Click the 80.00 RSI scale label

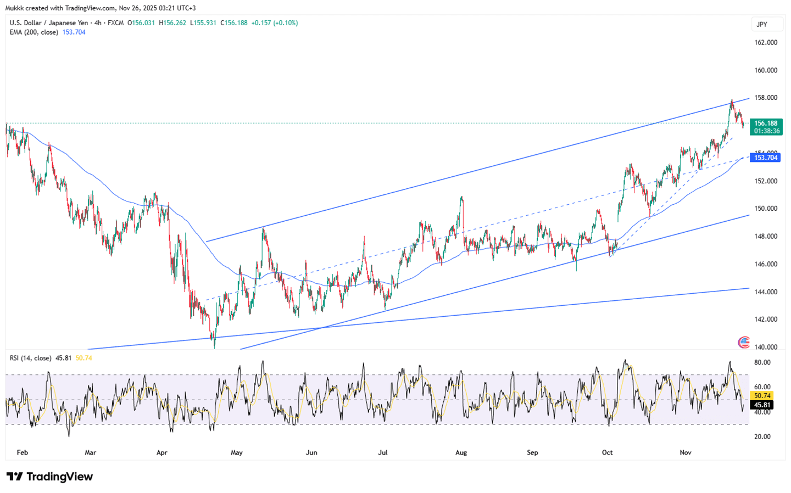pyautogui.click(x=762, y=362)
